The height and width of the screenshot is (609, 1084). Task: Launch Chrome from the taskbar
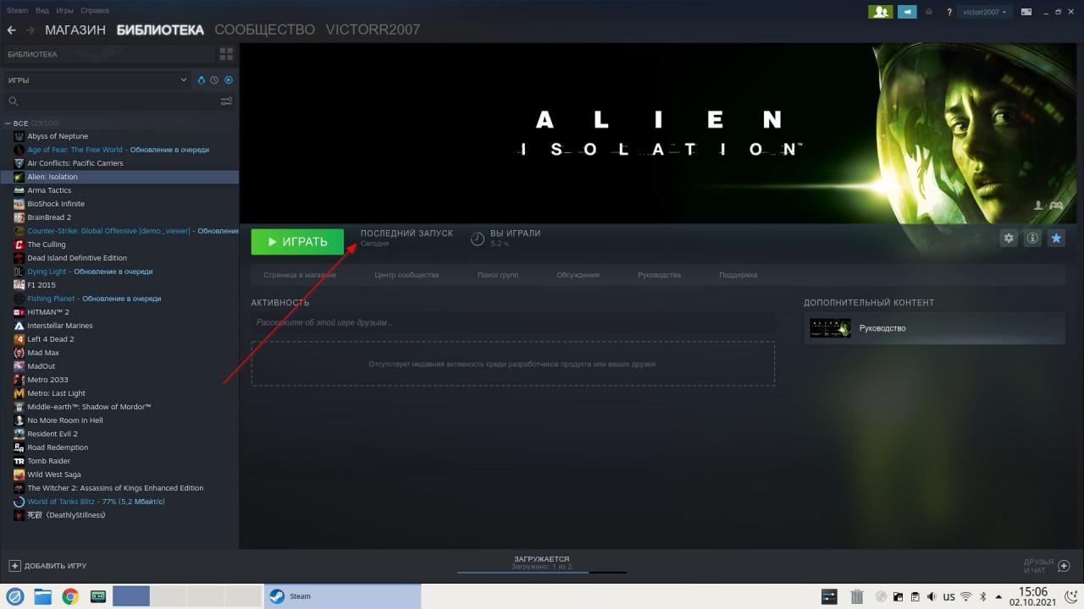click(70, 596)
